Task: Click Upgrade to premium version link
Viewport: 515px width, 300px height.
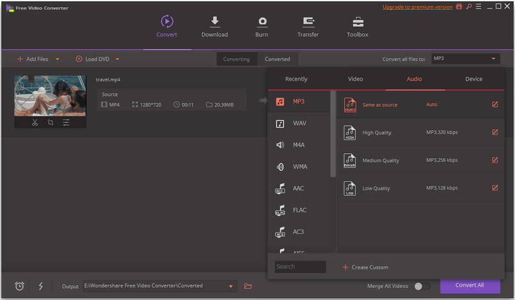Action: click(417, 7)
